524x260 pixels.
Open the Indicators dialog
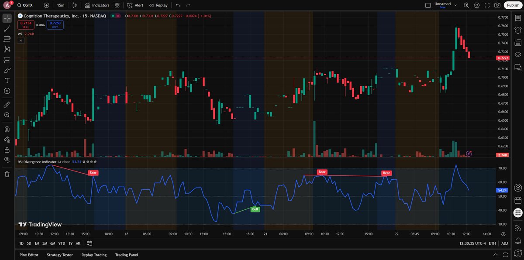click(x=97, y=5)
